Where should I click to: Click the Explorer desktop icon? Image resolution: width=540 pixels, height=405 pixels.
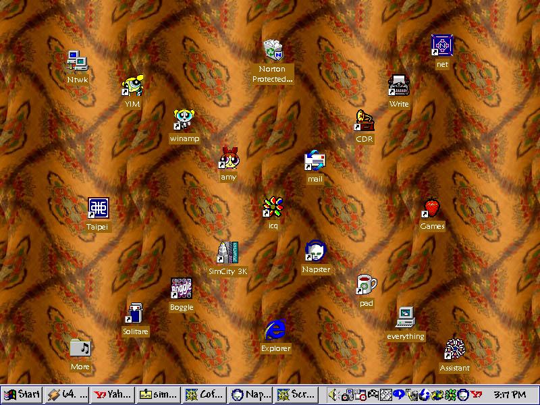tap(275, 330)
